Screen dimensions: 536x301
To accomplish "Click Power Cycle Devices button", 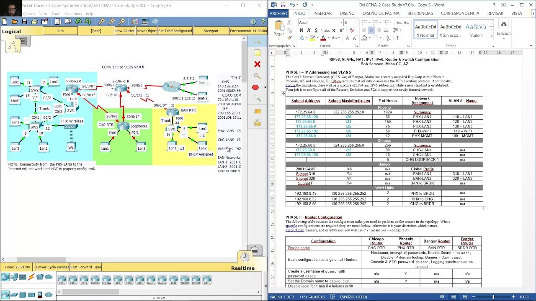I will click(52, 267).
